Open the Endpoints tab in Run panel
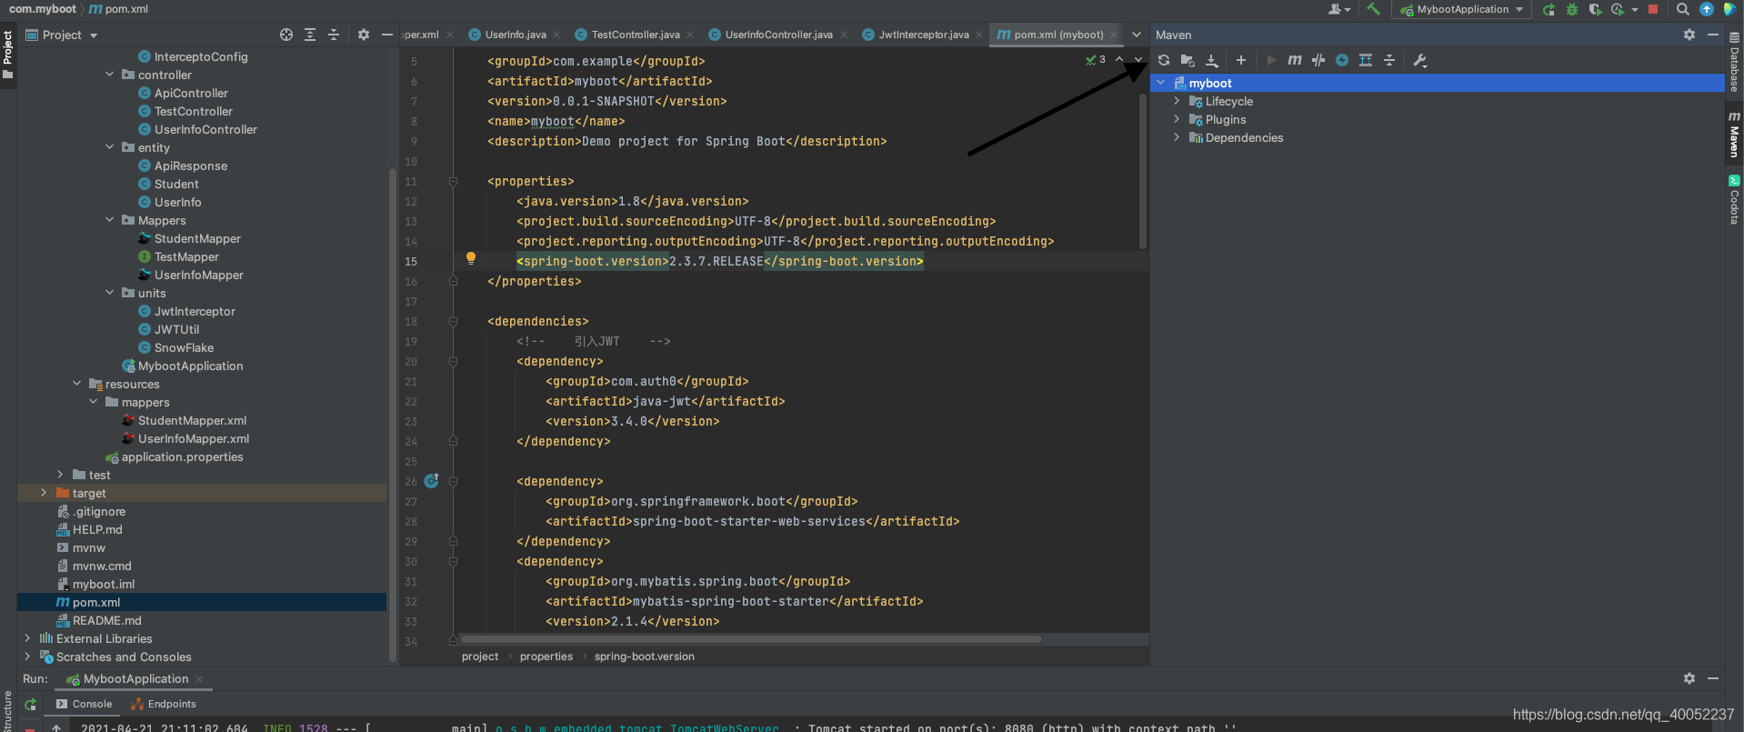 pos(164,704)
